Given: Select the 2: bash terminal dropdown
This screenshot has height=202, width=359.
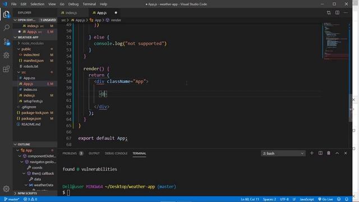Looking at the screenshot, I should 283,153.
